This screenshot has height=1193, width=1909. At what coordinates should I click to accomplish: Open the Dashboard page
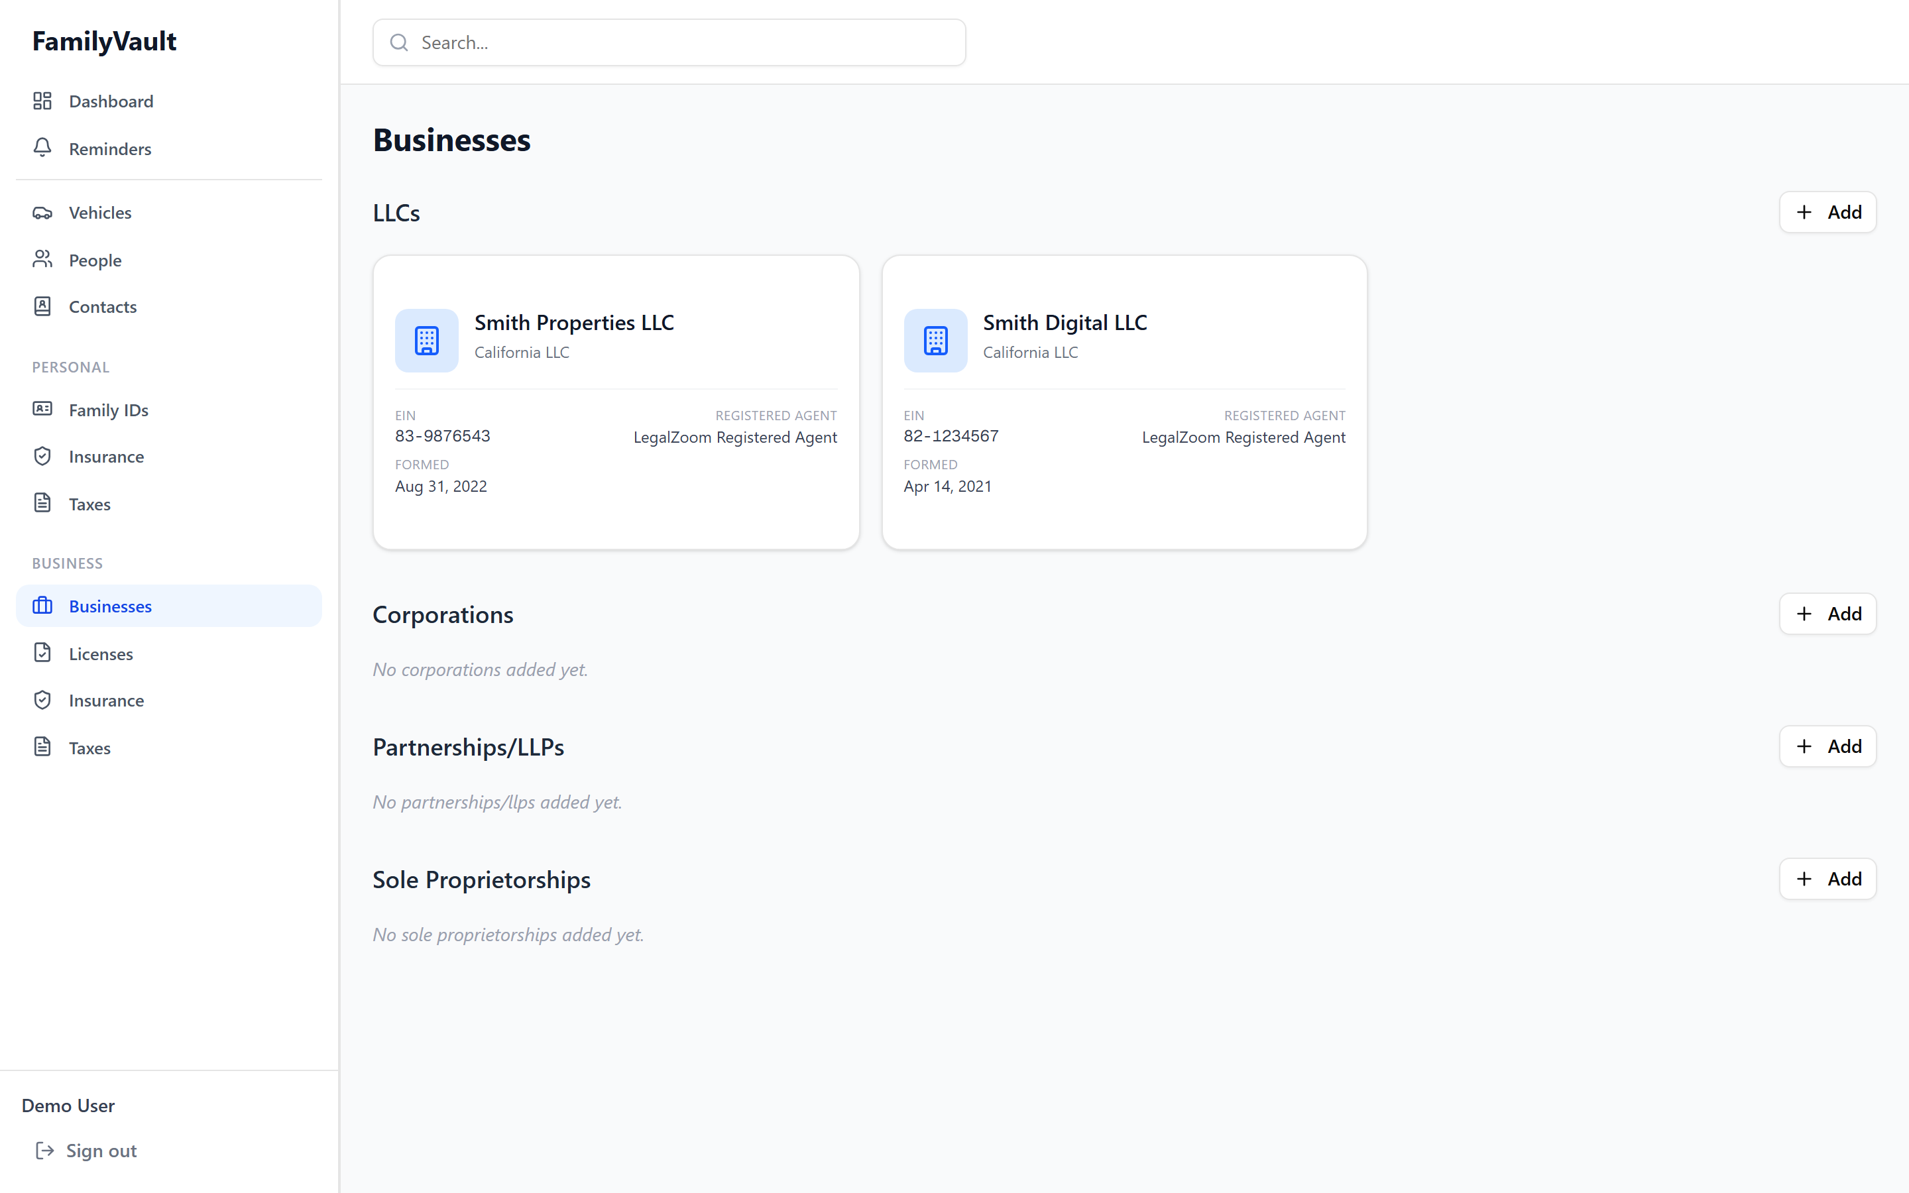pos(169,101)
